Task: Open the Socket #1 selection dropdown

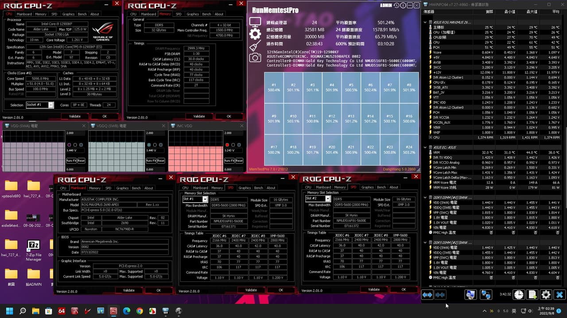Action: tap(40, 105)
